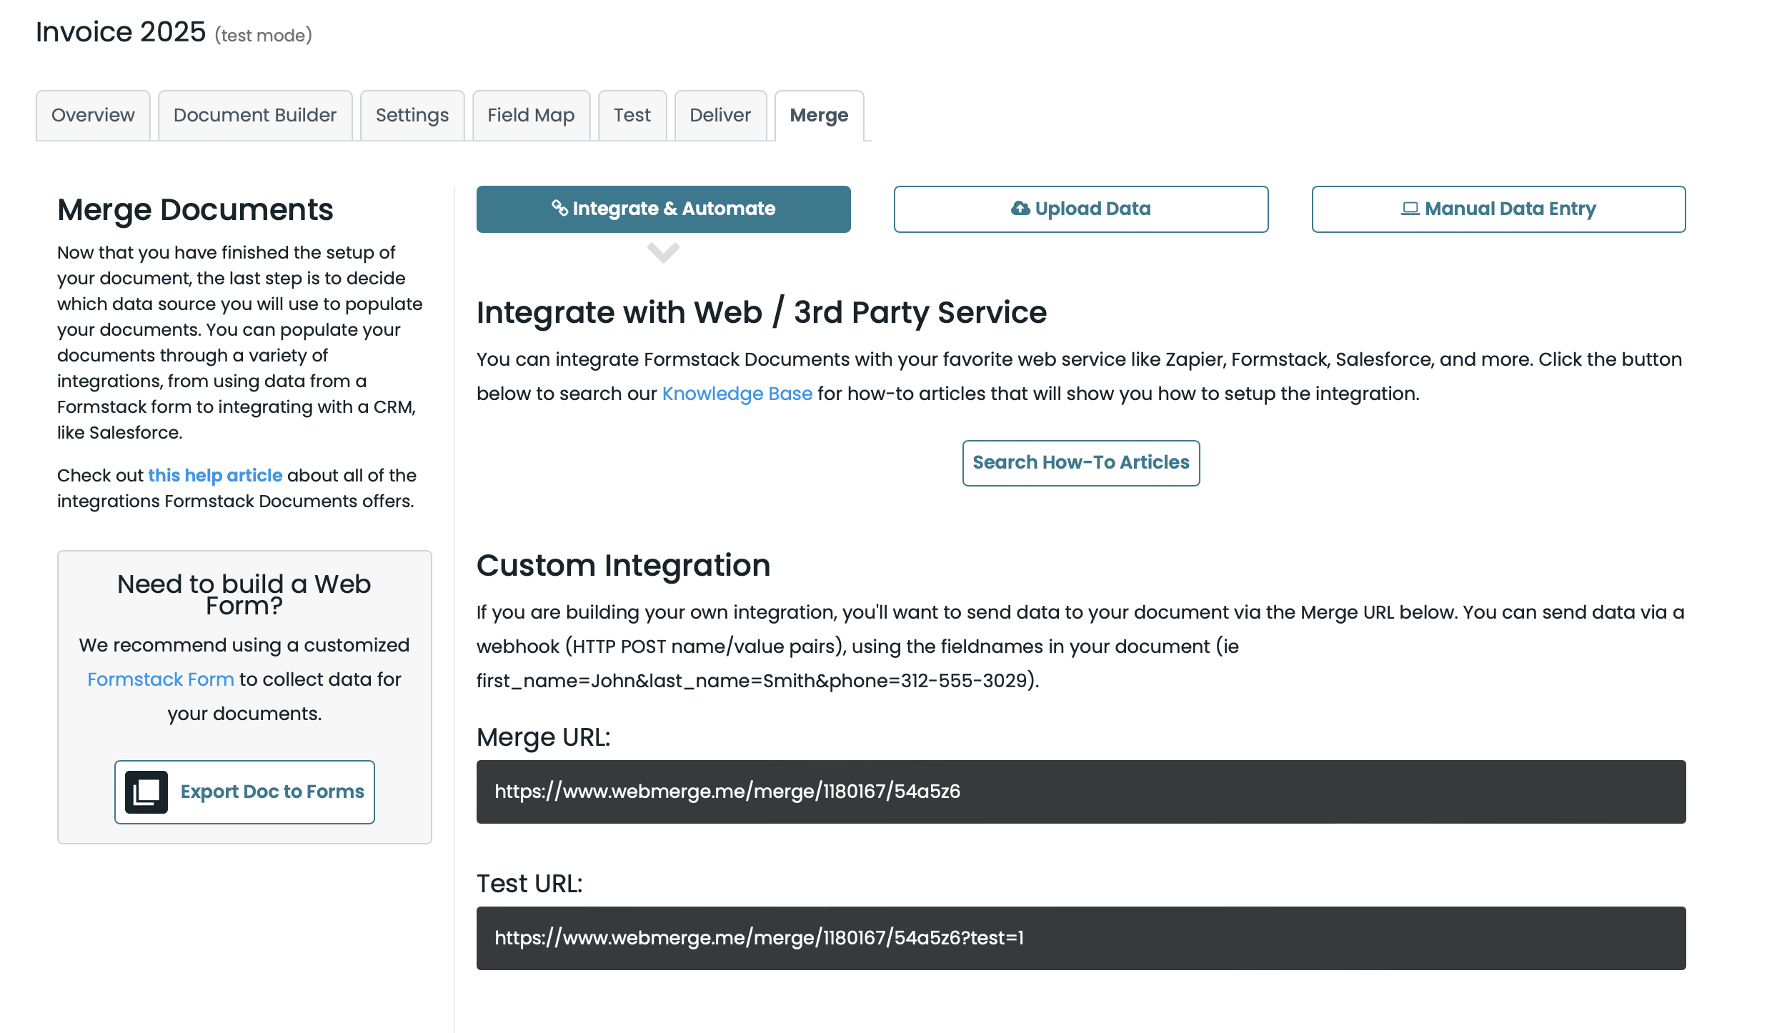Follow the 'this help article' link
This screenshot has height=1033, width=1772.
pos(215,475)
